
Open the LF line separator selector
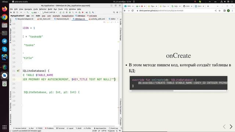[x=99, y=131]
